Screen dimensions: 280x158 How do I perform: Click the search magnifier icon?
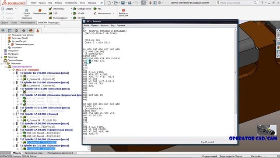255,3
